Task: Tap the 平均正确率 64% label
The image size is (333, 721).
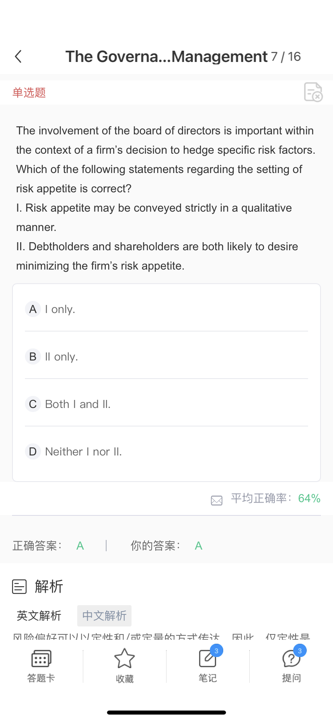Action: click(x=275, y=499)
